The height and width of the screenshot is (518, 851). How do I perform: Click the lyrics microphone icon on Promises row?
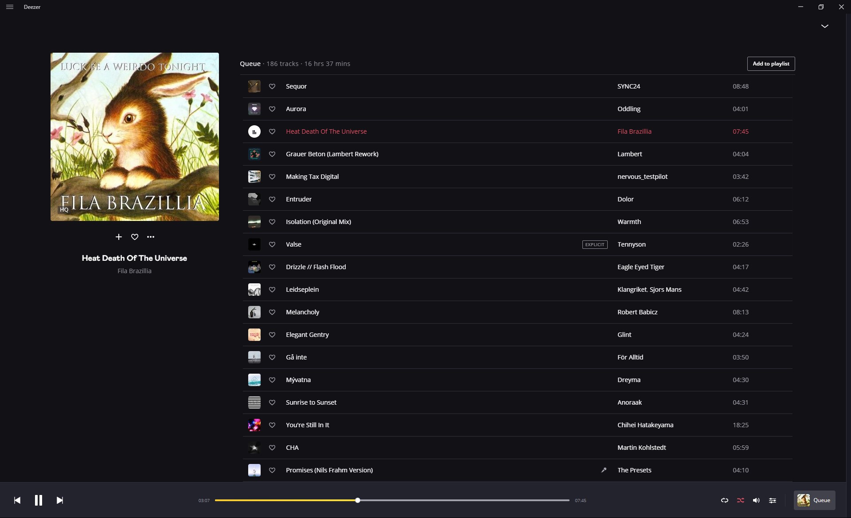point(604,470)
